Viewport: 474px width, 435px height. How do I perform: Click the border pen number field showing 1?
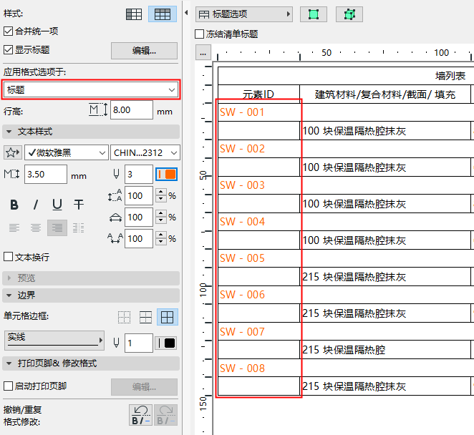139,343
